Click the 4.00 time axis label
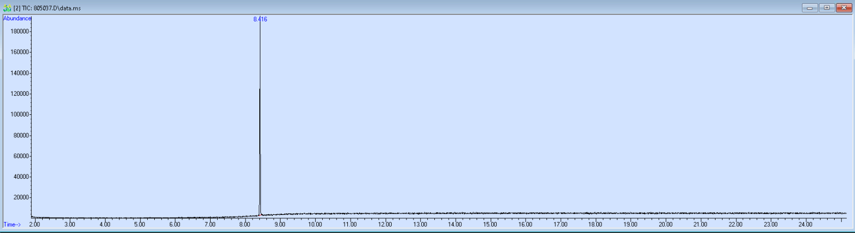The height and width of the screenshot is (233, 855). click(104, 224)
